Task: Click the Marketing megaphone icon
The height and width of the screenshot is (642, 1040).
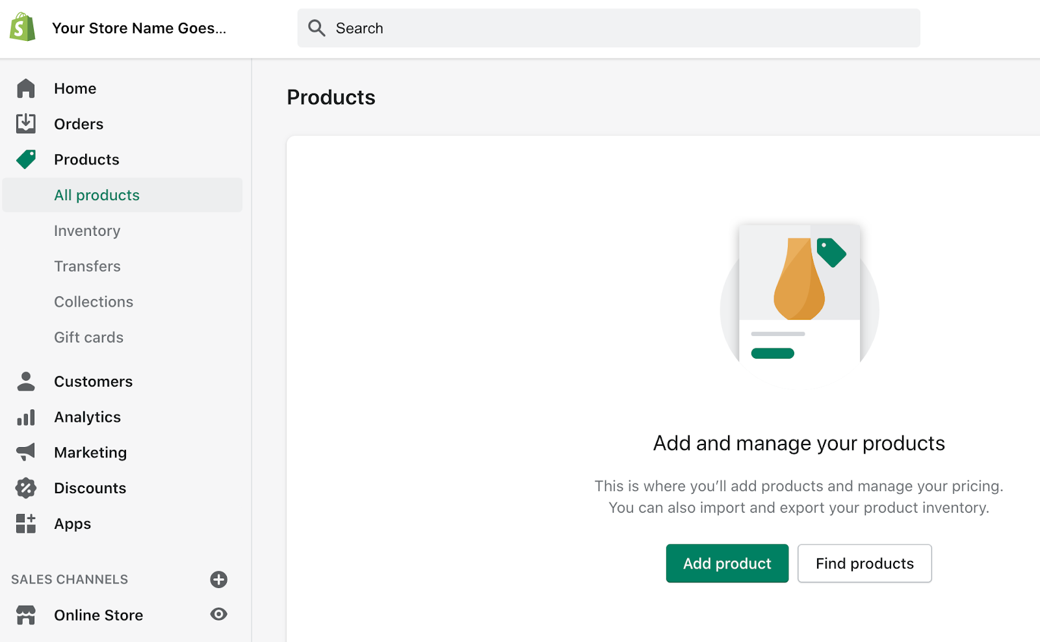Action: (26, 452)
